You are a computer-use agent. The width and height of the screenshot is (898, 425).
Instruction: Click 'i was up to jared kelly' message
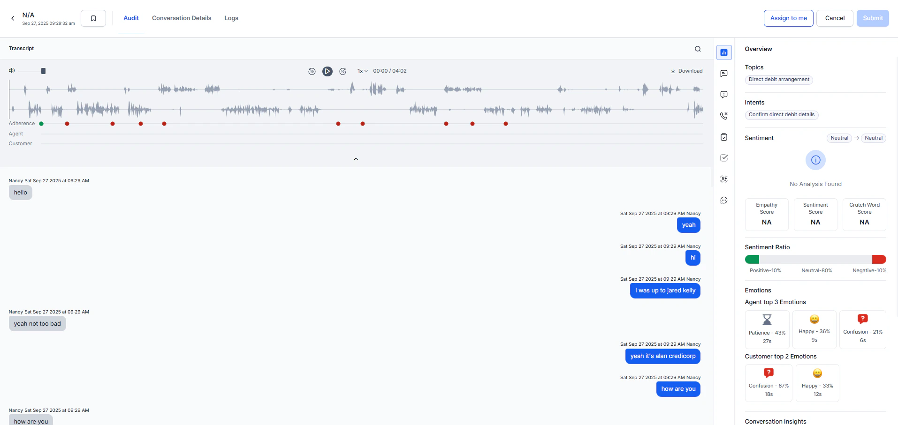click(x=665, y=291)
